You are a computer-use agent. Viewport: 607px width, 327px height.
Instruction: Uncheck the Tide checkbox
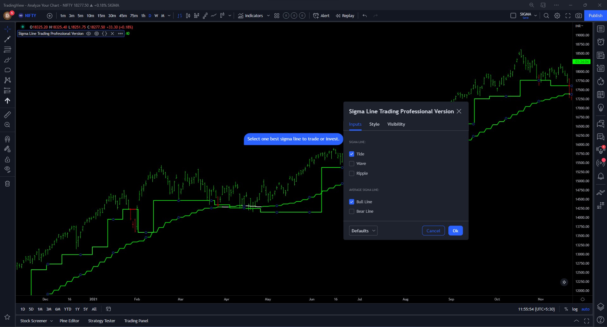(x=352, y=154)
